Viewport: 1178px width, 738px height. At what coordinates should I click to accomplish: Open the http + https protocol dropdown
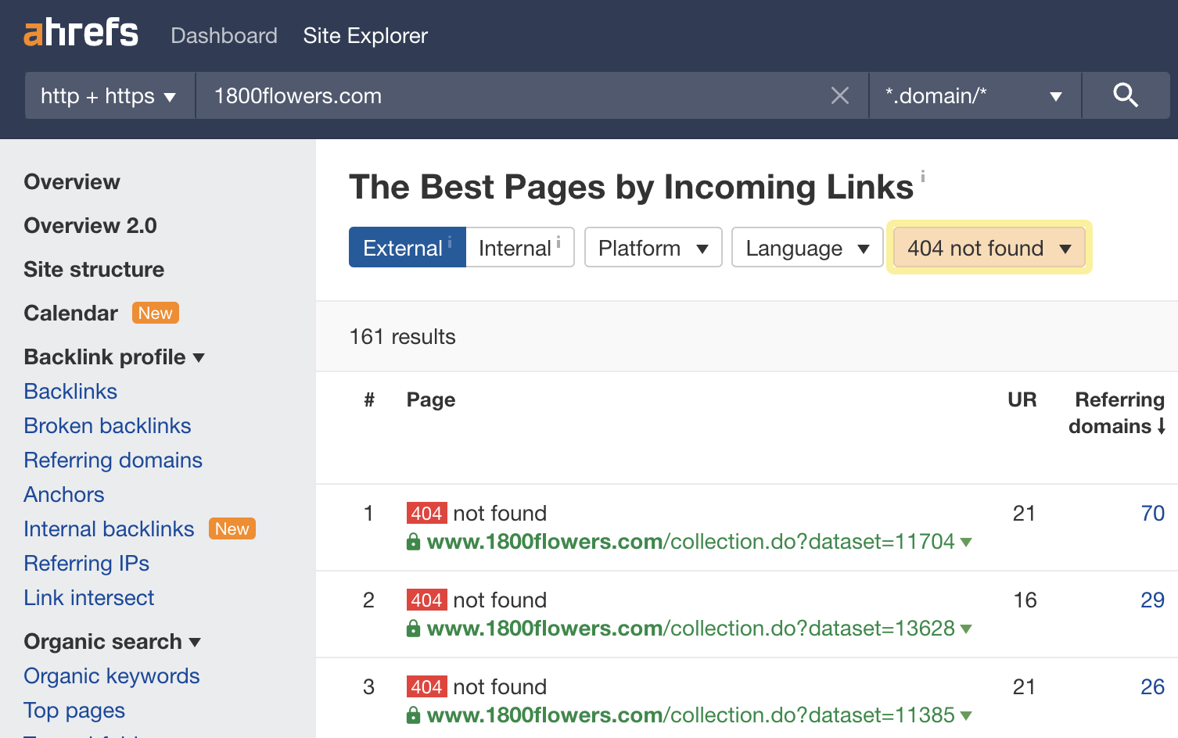109,95
